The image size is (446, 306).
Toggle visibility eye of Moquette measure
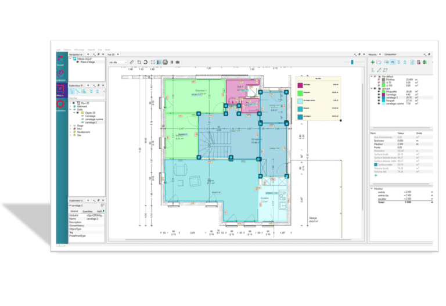[x=377, y=92]
